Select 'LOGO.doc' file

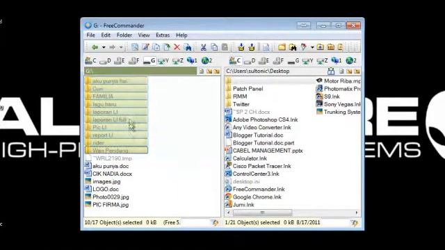pyautogui.click(x=102, y=189)
